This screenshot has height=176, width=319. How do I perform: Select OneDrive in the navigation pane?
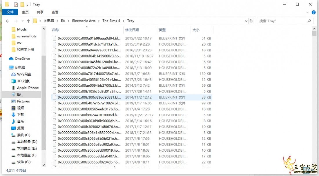pyautogui.click(x=22, y=59)
